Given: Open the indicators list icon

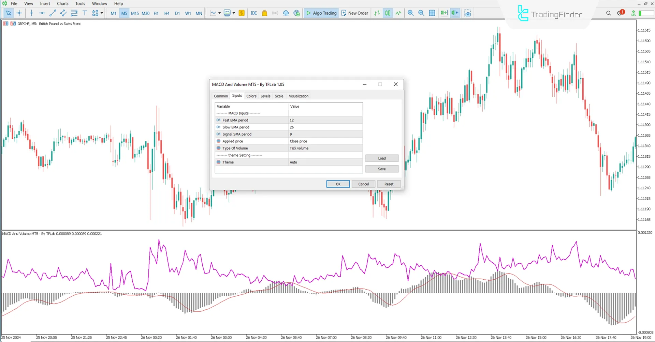Looking at the screenshot, I should pyautogui.click(x=227, y=13).
